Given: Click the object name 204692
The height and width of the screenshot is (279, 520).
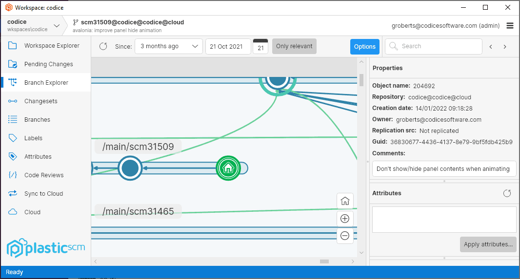Looking at the screenshot, I should [x=424, y=86].
